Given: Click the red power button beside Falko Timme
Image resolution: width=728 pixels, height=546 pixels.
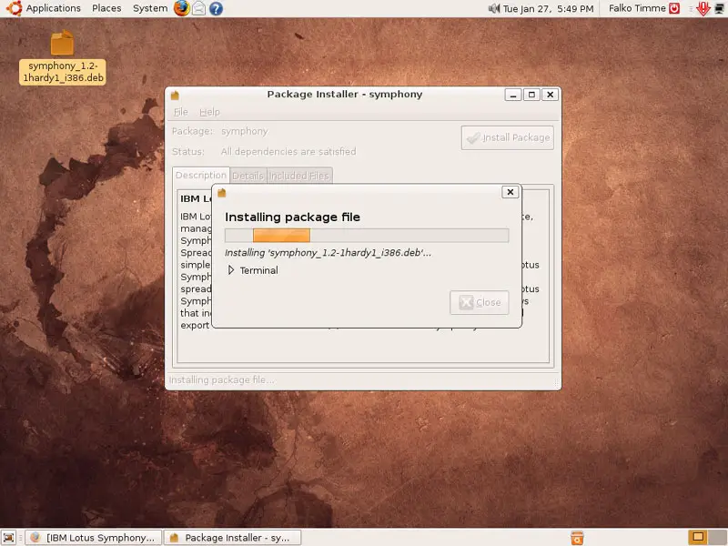Looking at the screenshot, I should tap(674, 8).
